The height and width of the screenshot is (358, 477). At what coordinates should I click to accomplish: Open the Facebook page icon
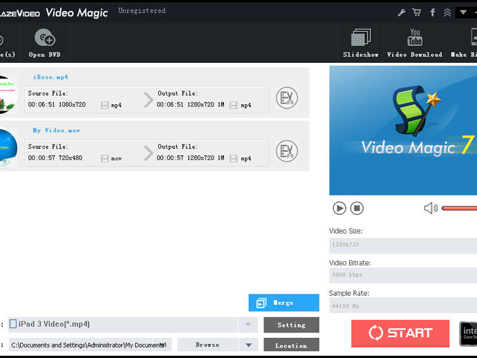coord(432,12)
